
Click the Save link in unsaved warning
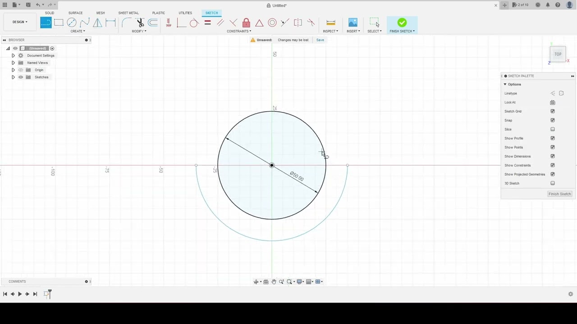point(320,40)
